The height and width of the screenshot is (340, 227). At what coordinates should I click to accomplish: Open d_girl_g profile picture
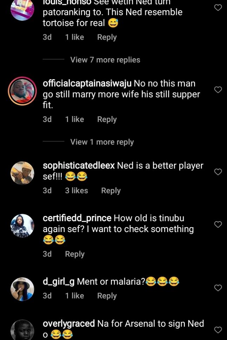[22, 289]
